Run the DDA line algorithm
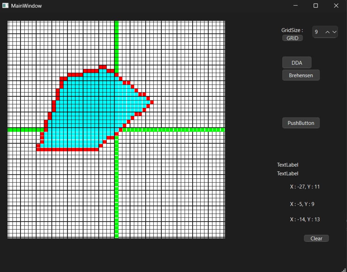Screen dimensions: 347x272 [x=297, y=63]
